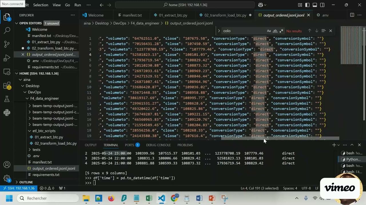Open the Manage gear menu
Viewport: 366px width, 205px height.
[7, 179]
